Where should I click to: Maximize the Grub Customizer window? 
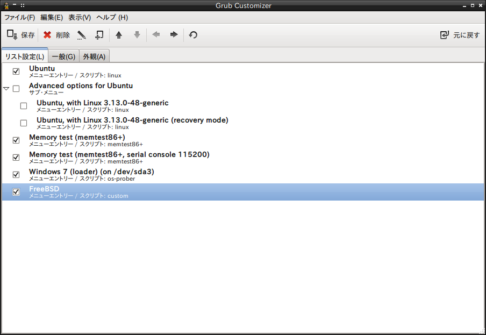473,5
